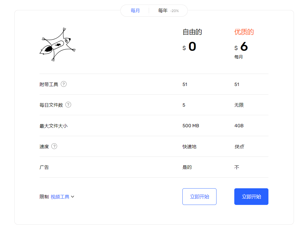Click the question mark beside 每日文件数
308x235 pixels.
[x=68, y=105]
